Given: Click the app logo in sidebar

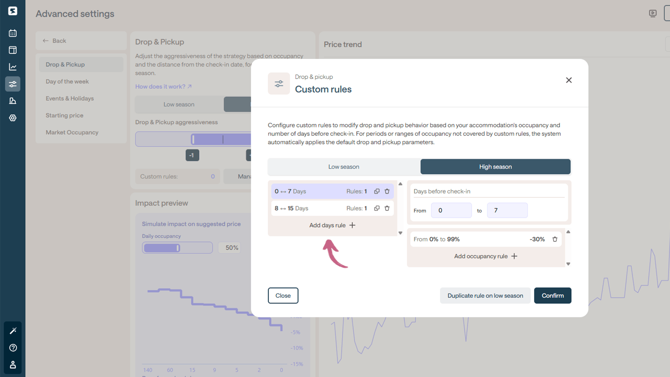Looking at the screenshot, I should [x=13, y=11].
